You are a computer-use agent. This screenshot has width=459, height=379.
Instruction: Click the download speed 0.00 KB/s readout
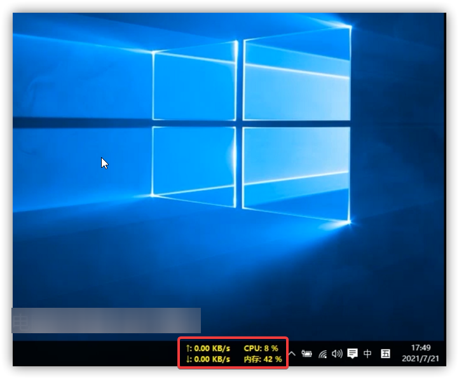coord(208,359)
